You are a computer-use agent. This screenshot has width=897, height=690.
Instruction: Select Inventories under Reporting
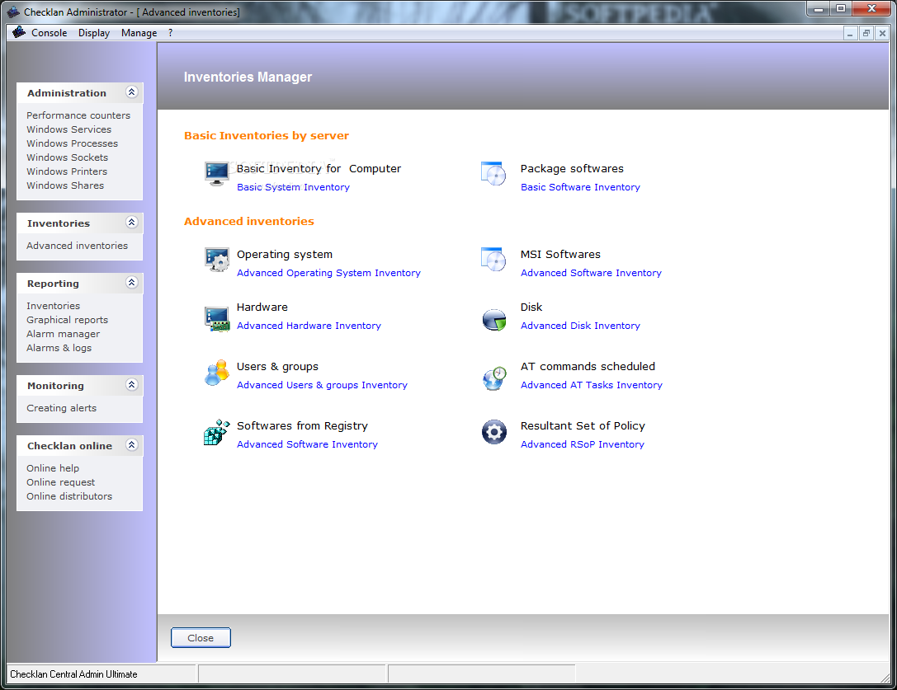click(53, 306)
